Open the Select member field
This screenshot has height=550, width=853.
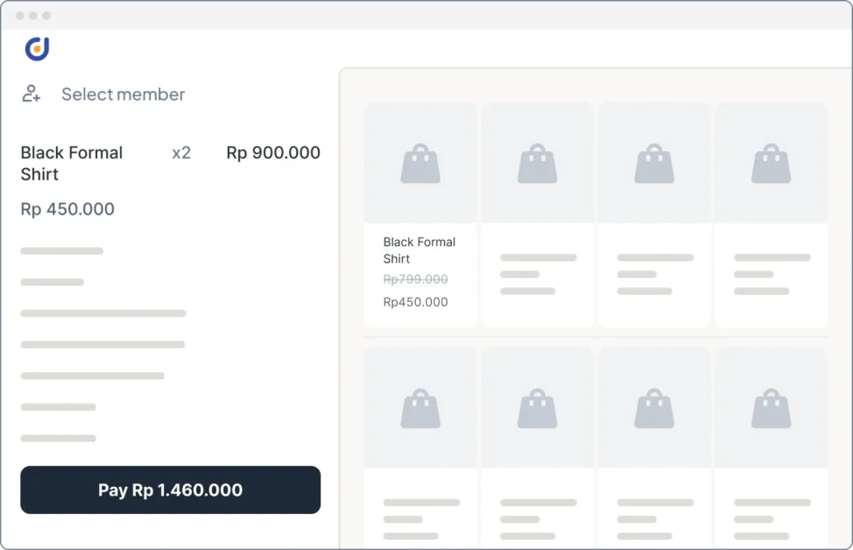(123, 95)
